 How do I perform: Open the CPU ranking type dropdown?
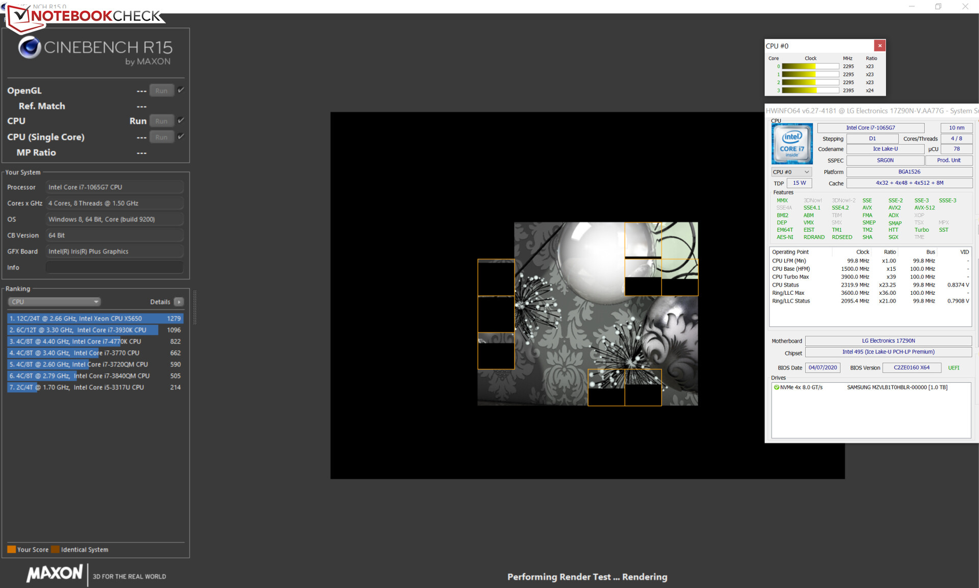[54, 302]
